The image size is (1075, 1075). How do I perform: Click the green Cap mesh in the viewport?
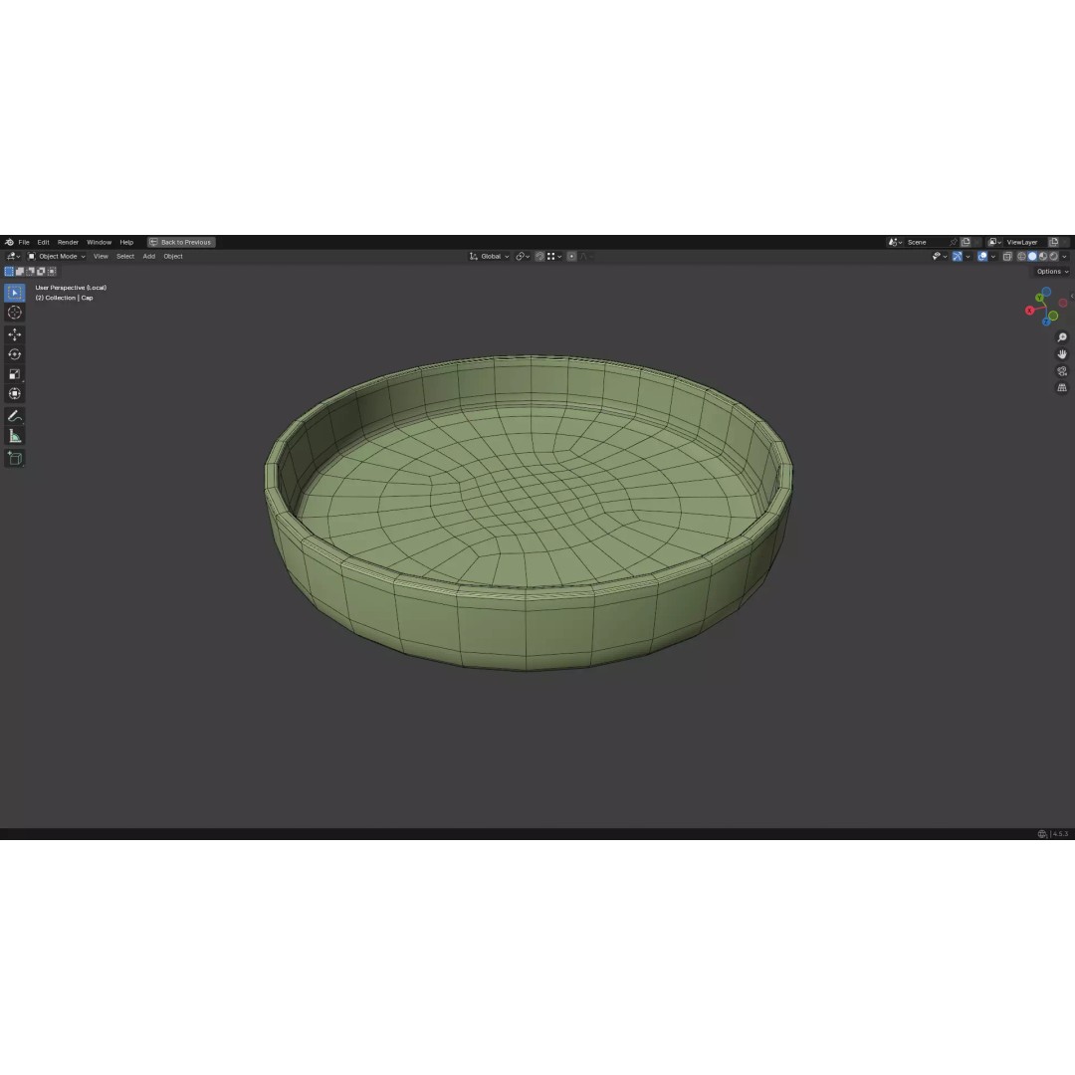coord(528,511)
